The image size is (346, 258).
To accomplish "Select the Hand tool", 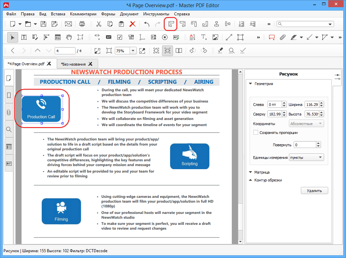I will tap(69, 37).
